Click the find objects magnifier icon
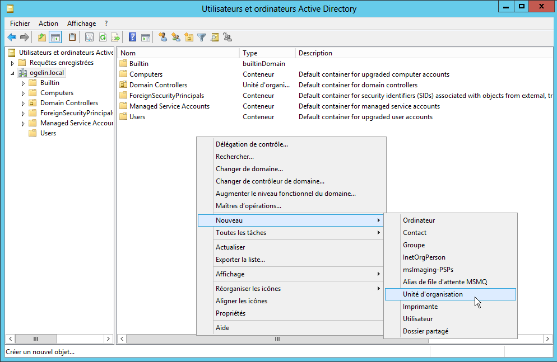 pos(215,37)
